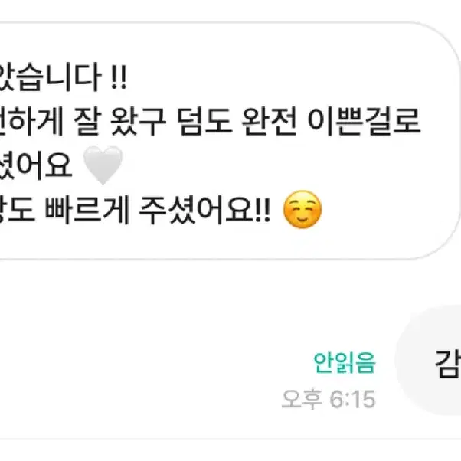Tap the word 덤도 in second line
The width and height of the screenshot is (461, 461).
coord(204,122)
